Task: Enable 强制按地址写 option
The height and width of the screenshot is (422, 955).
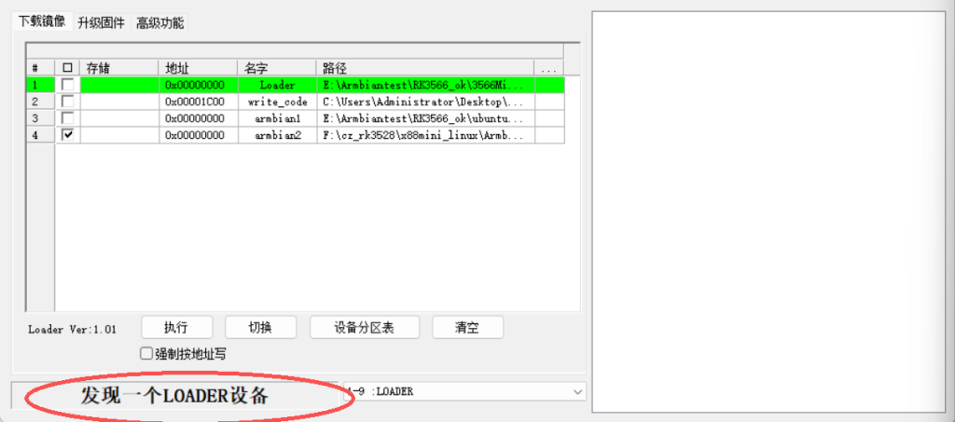Action: pos(145,354)
